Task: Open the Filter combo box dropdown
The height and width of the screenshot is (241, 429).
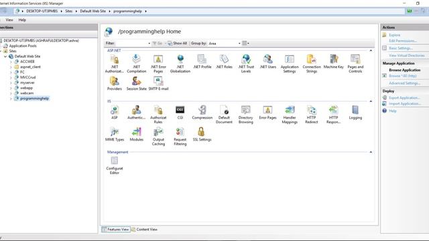Action: point(149,43)
